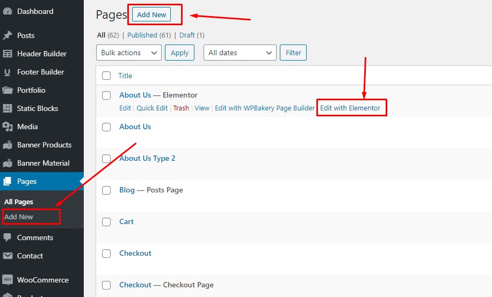Open All Pages submenu item
Viewport: 492px width, 297px height.
tap(18, 202)
